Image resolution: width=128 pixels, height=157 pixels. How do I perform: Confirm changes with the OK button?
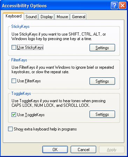pos(55,149)
